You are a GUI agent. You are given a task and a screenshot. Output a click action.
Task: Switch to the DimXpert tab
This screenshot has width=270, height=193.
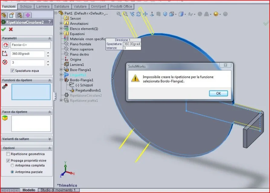[x=99, y=7]
